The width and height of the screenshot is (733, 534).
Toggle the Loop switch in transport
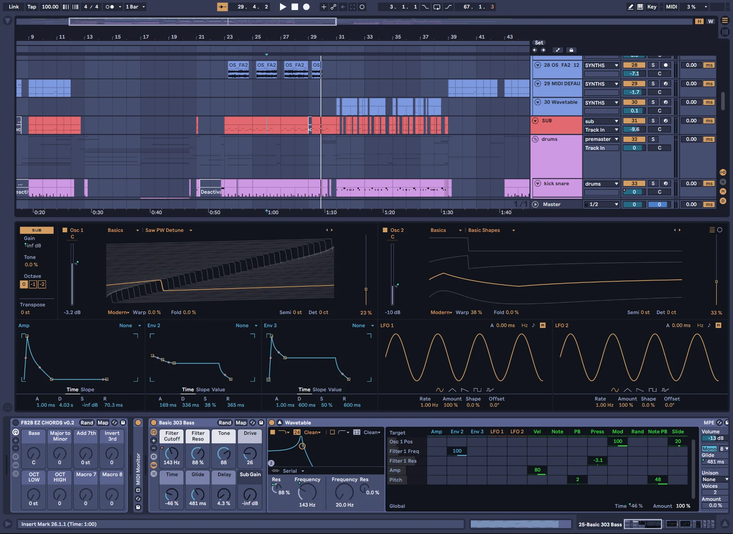click(437, 7)
